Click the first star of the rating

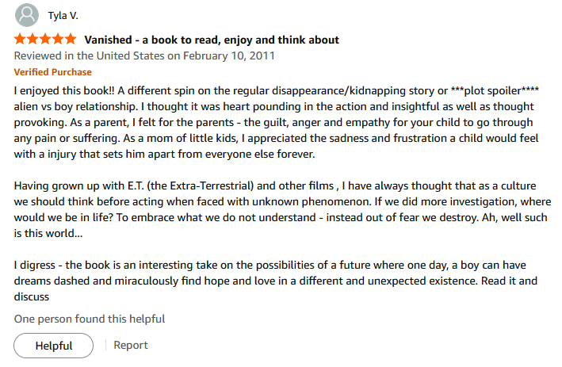[21, 39]
